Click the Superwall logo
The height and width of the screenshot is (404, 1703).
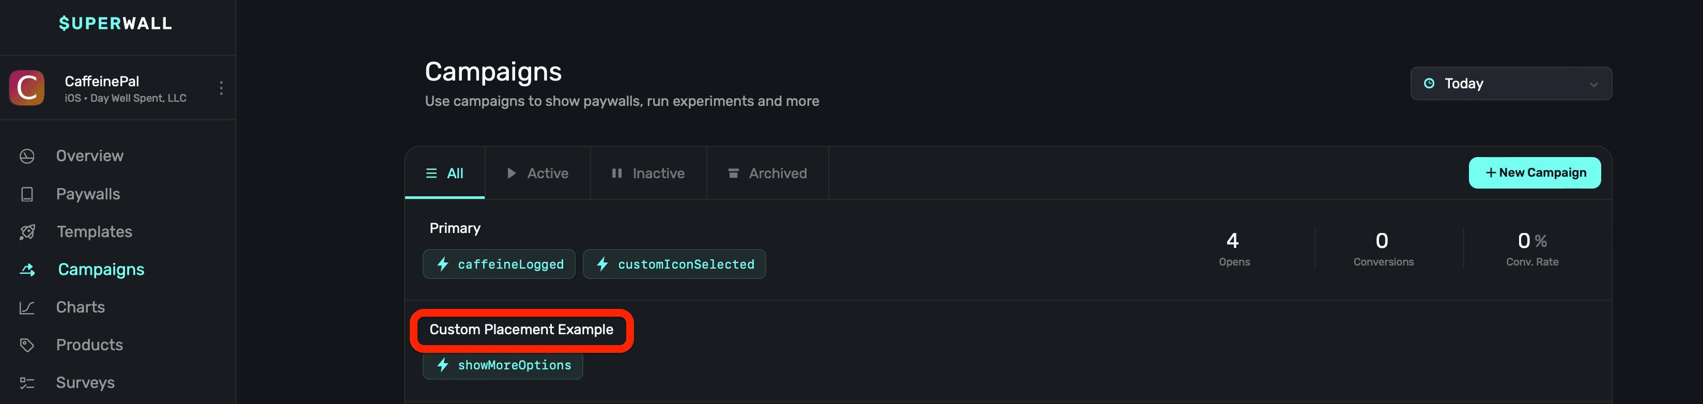(x=115, y=24)
